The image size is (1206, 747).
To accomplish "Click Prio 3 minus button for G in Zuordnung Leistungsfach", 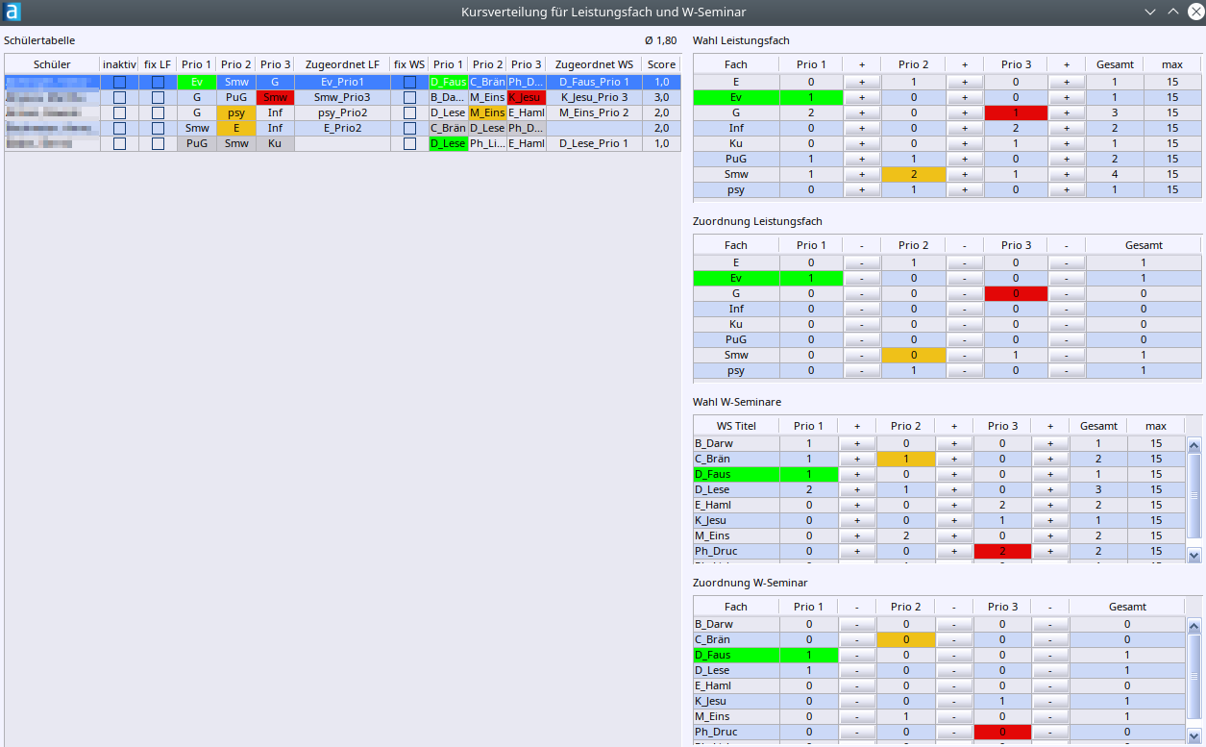I will coord(1067,293).
